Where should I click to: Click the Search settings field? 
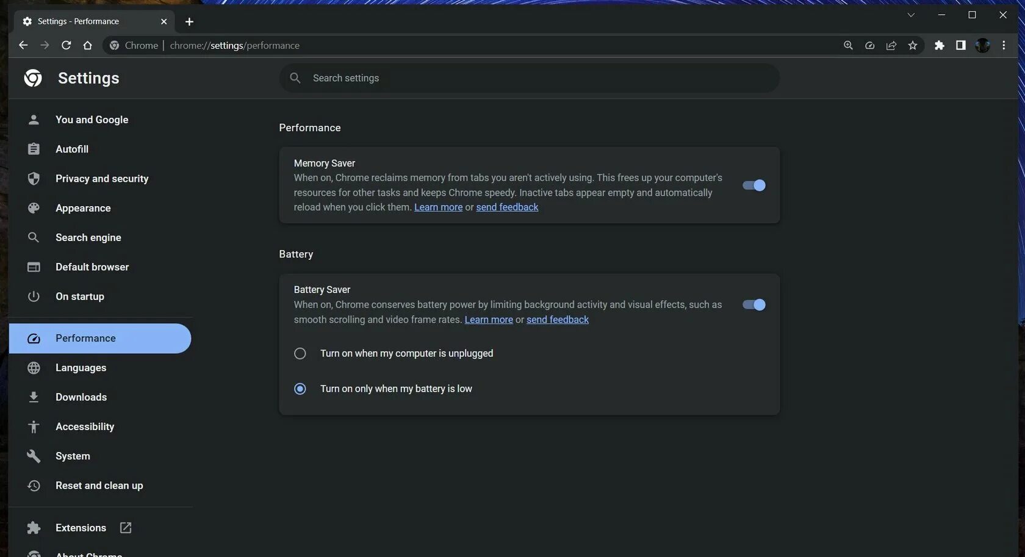coord(529,78)
